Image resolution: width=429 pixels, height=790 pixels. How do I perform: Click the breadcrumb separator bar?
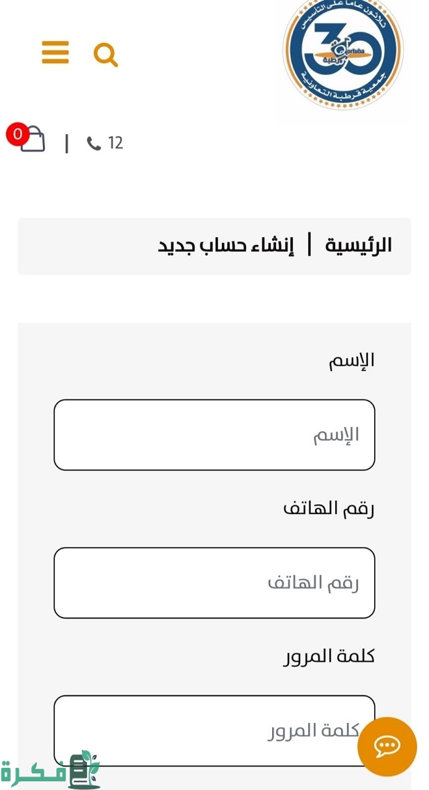pyautogui.click(x=310, y=244)
